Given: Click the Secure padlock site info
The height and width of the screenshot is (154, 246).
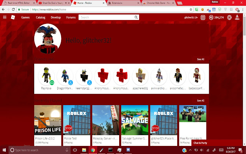Looking at the screenshot, I should [24, 9].
